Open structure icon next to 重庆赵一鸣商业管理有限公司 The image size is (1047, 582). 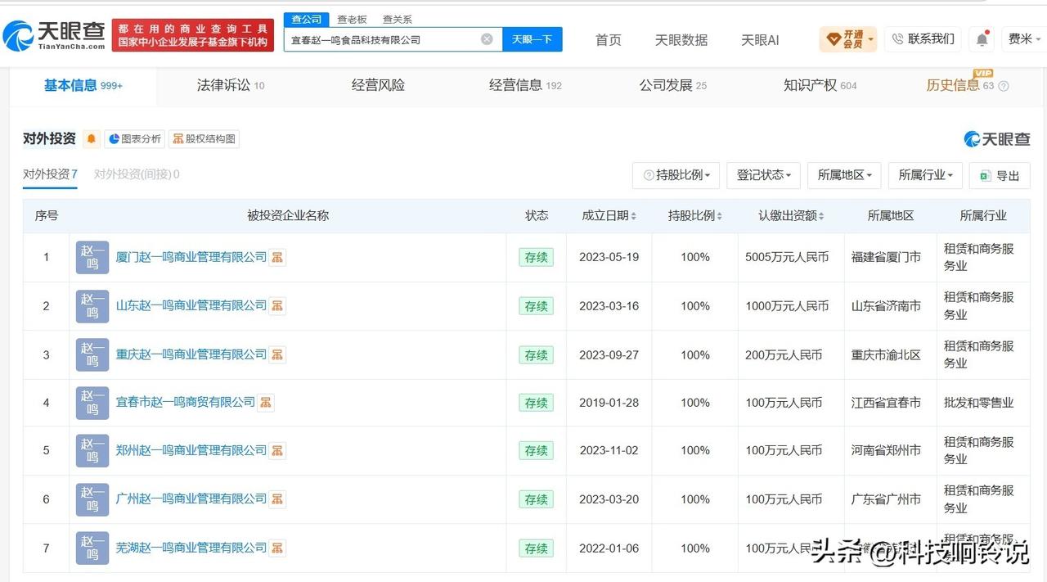click(x=278, y=354)
